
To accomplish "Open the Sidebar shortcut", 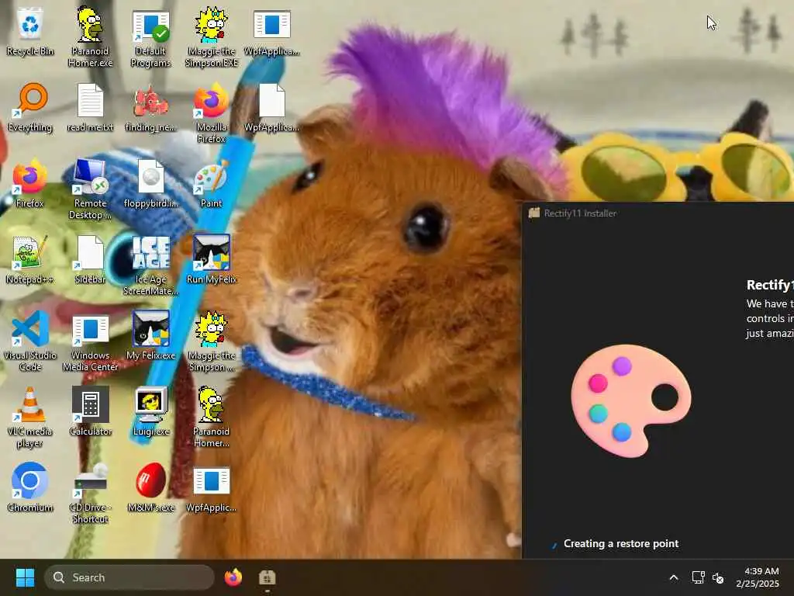I will pos(90,259).
